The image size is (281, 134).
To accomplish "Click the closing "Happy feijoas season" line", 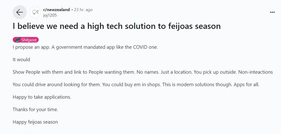I will [35, 122].
